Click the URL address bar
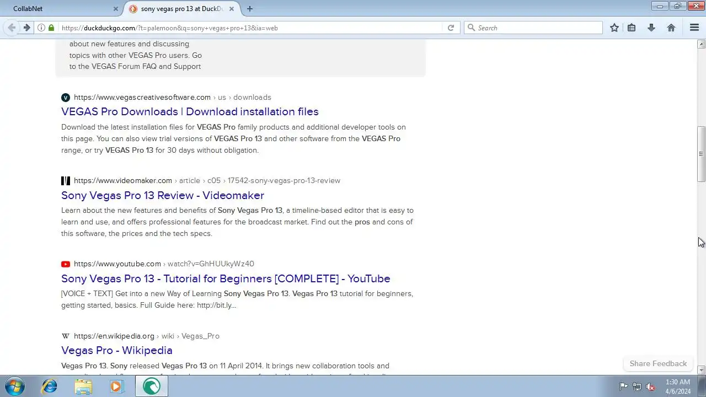 pos(250,28)
